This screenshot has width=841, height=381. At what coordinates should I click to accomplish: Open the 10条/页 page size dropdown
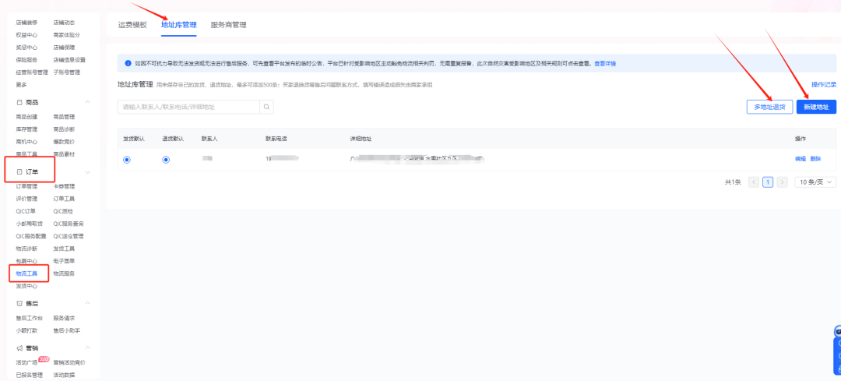815,182
